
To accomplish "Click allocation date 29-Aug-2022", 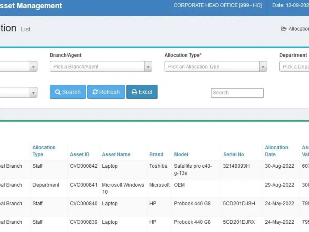I will (279, 185).
